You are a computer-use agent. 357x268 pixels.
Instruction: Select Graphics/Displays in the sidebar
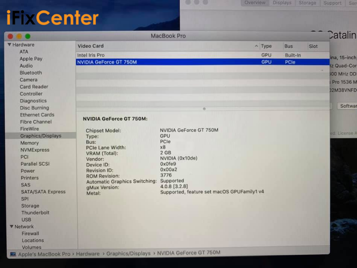pos(41,136)
